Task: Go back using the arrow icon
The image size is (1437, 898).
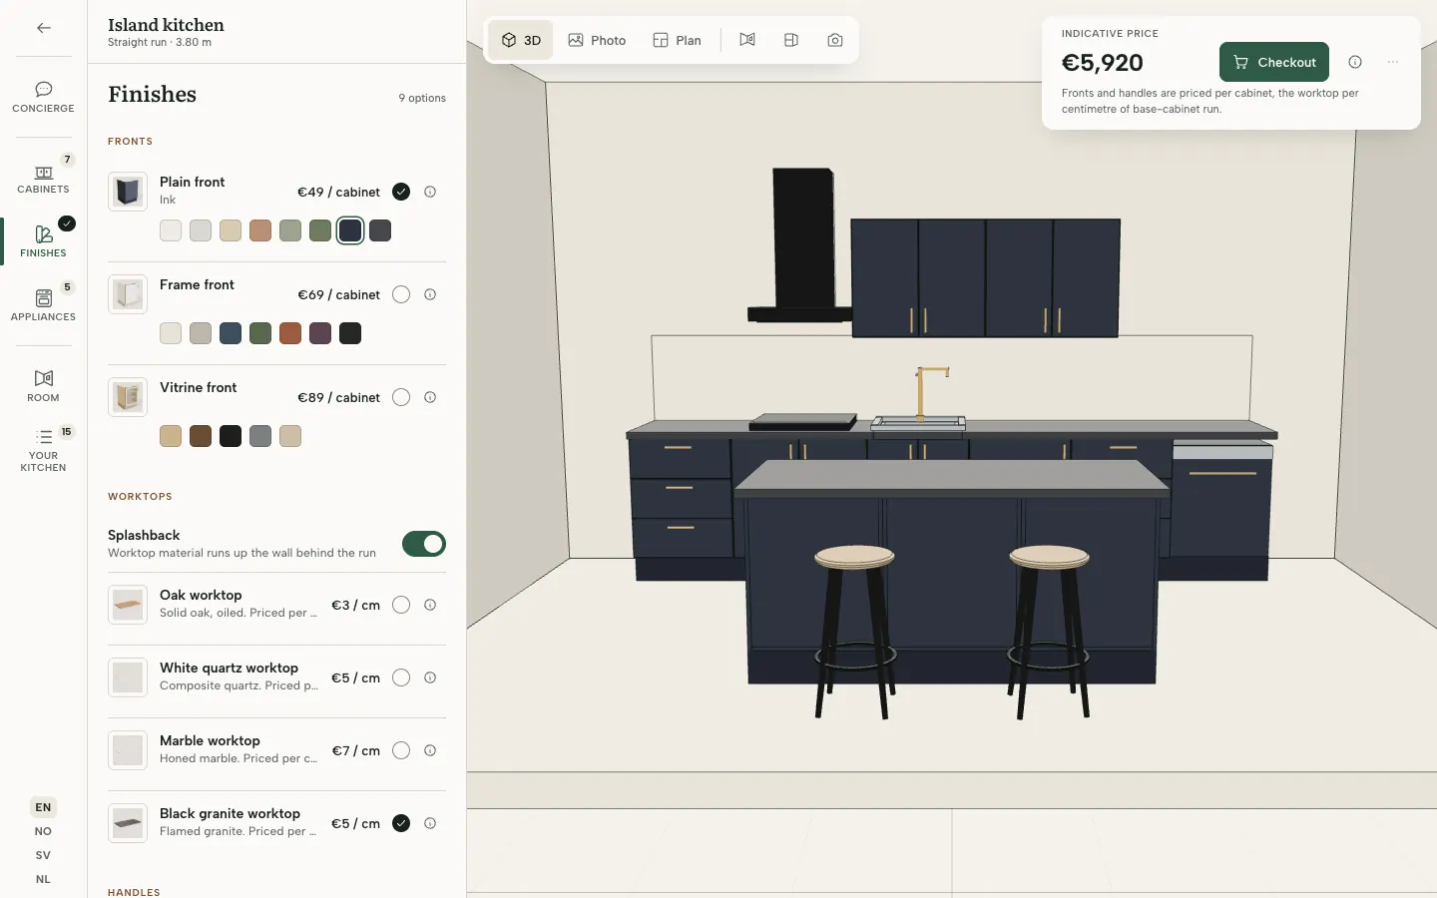Action: click(44, 28)
